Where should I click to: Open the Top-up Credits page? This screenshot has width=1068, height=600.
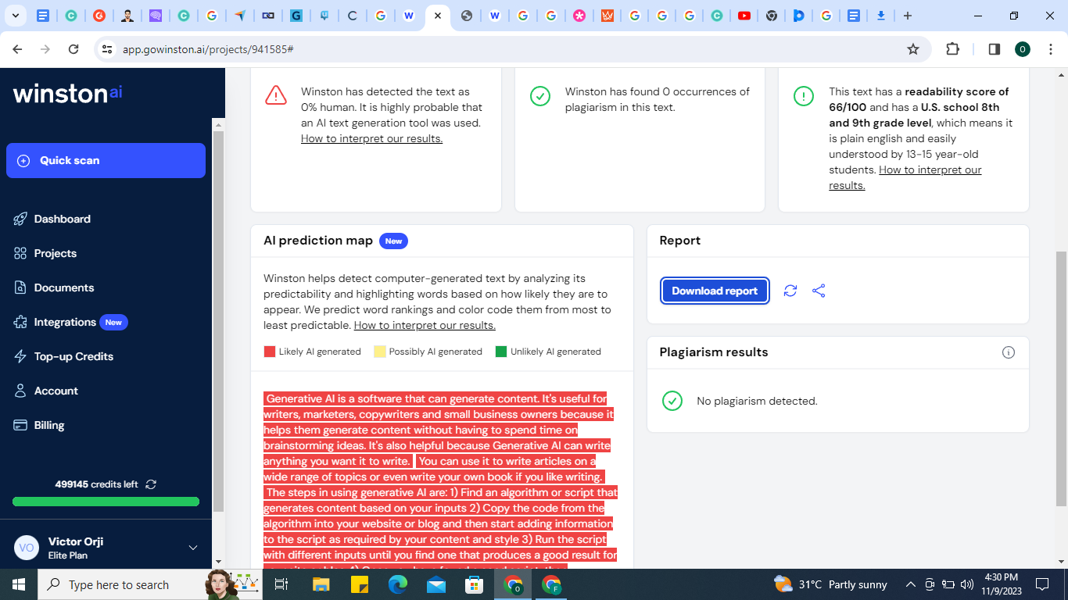coord(73,356)
